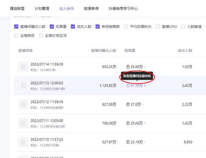Enable 平均观看时长 checkbox
Viewport: 206px width, 158px height.
tap(126, 26)
